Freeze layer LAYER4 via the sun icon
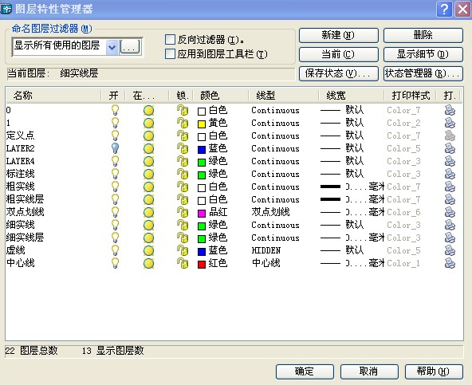This screenshot has width=472, height=385. point(148,161)
